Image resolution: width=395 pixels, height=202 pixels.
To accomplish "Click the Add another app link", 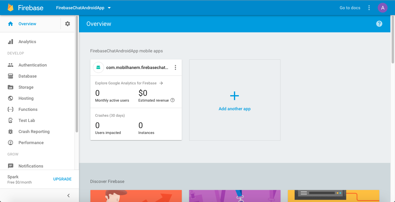I will click(235, 109).
